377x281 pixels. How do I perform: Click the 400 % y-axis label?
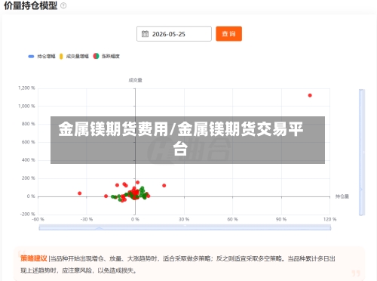(29, 160)
